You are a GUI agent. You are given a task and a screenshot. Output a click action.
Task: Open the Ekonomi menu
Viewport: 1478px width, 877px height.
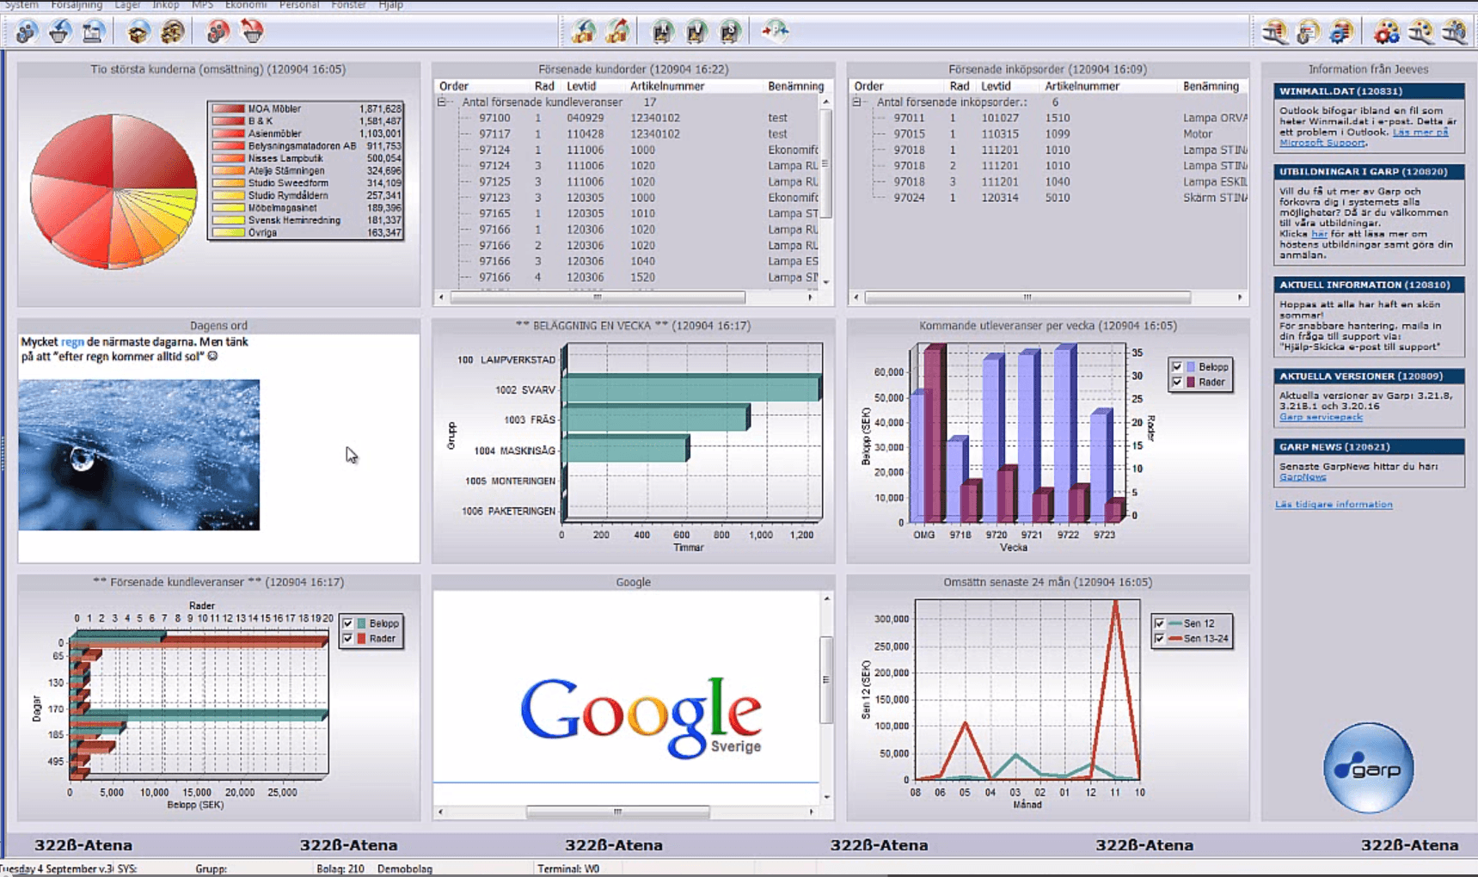pyautogui.click(x=246, y=5)
